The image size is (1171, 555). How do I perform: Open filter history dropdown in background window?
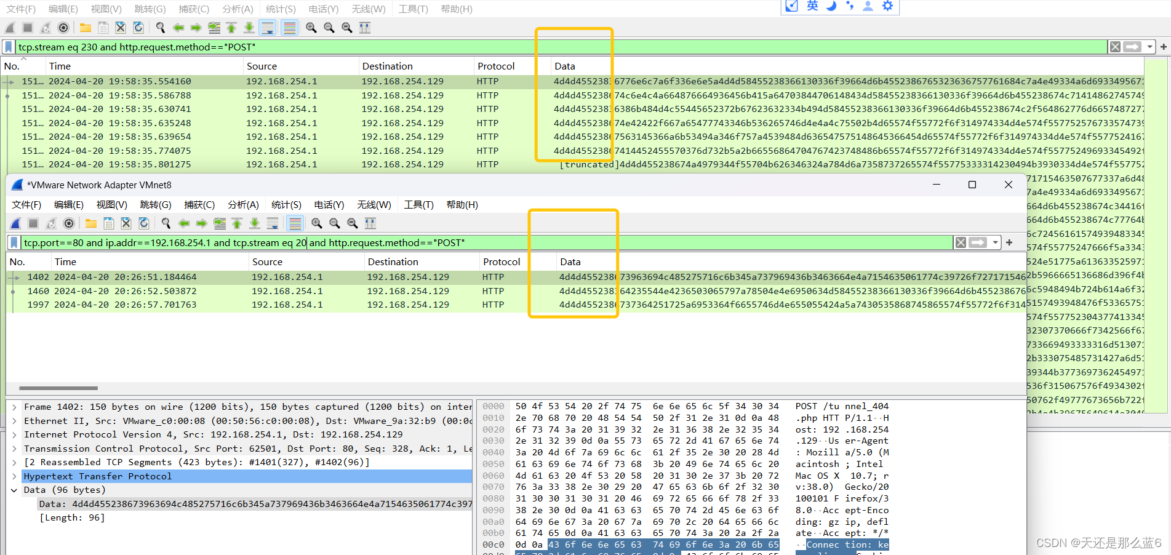(x=1149, y=47)
